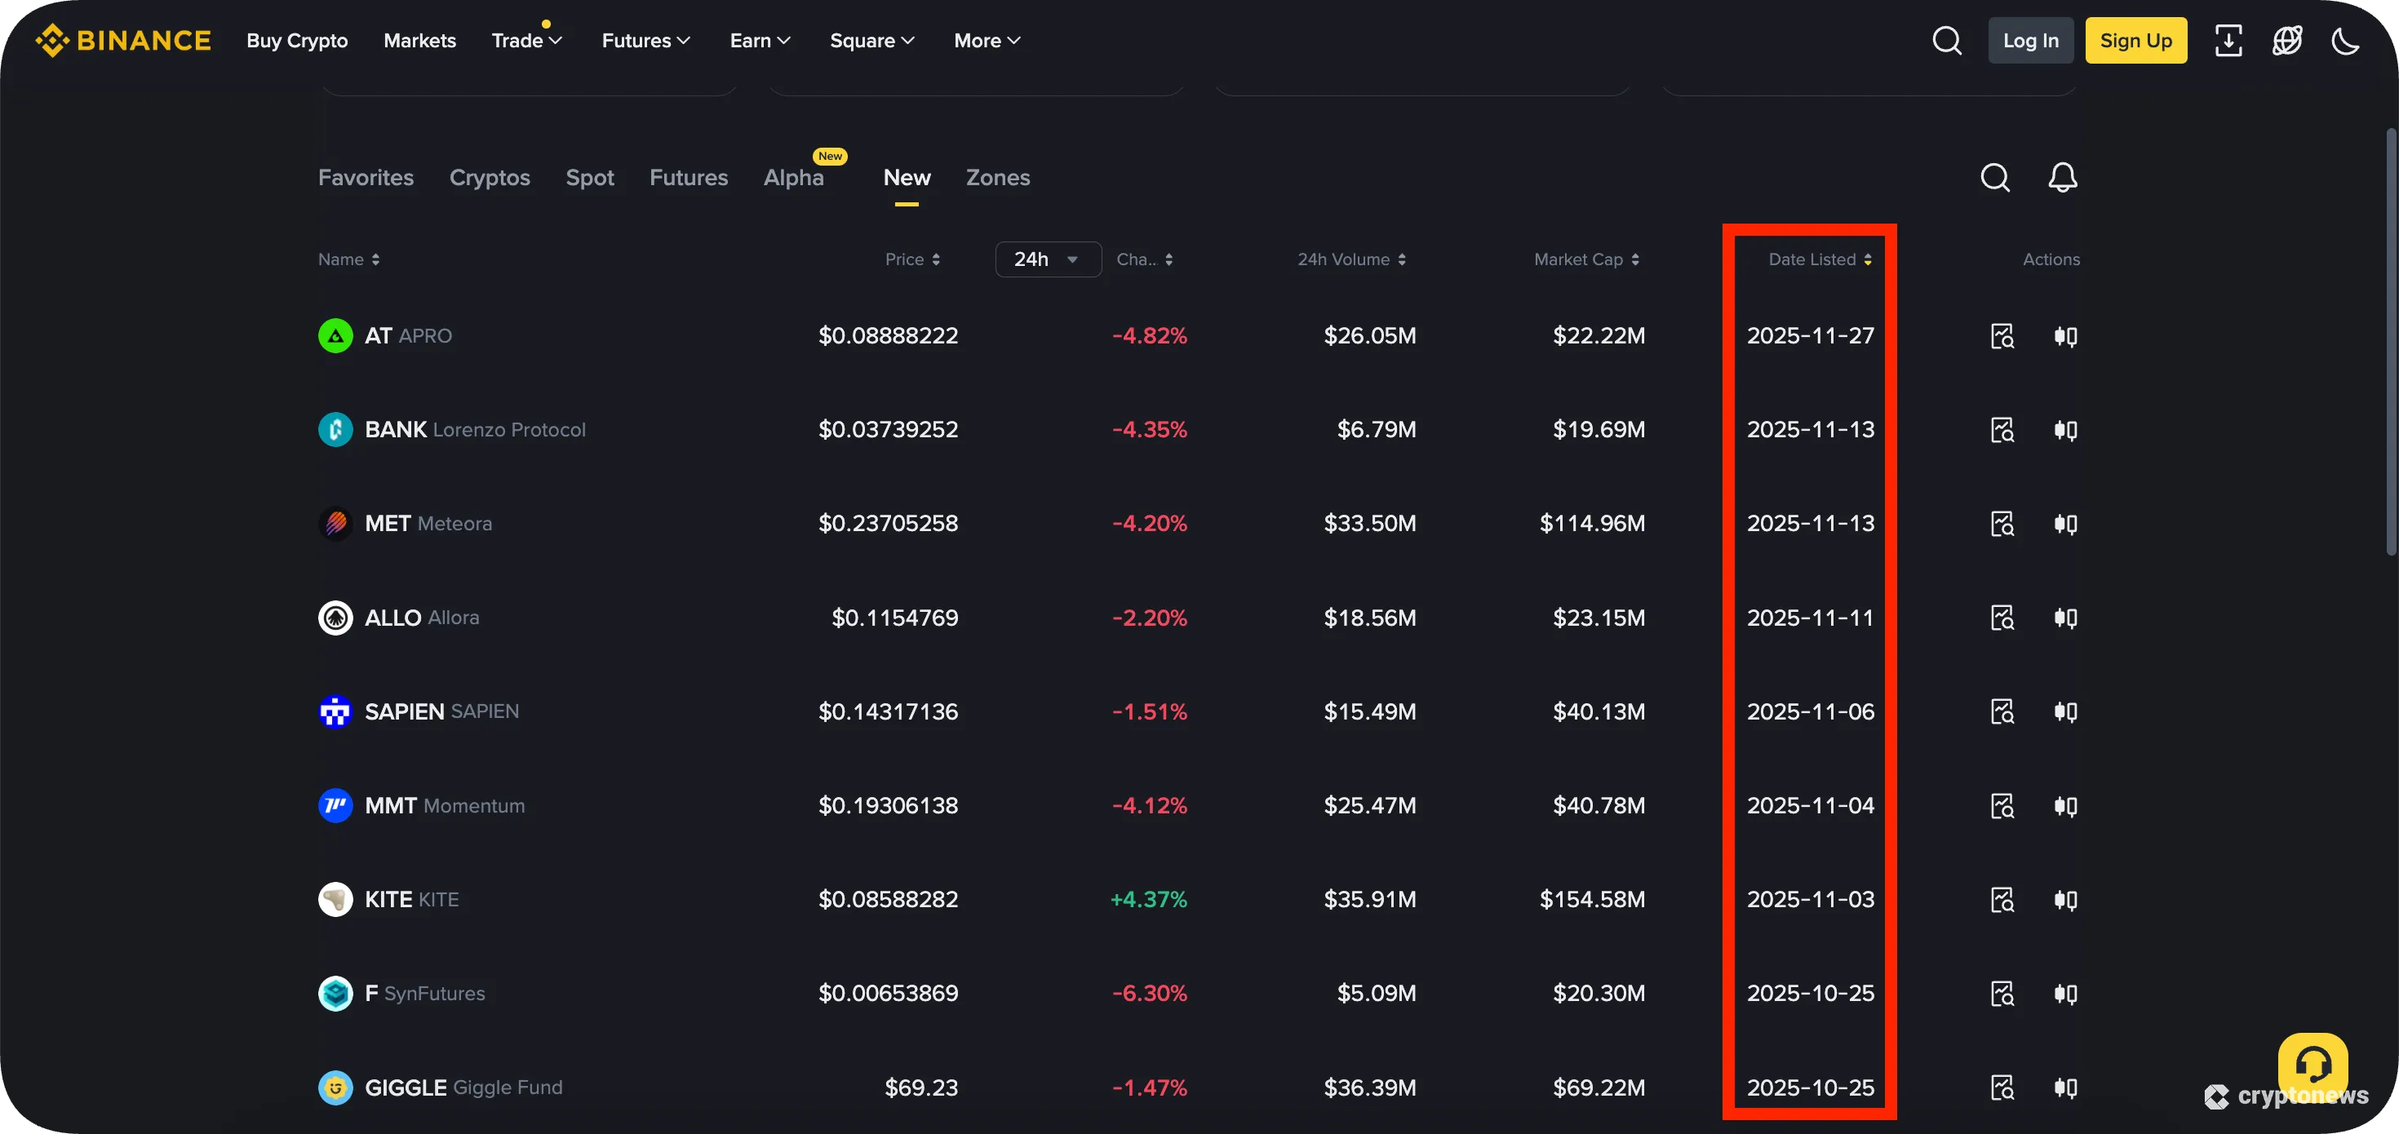Click the Sign Up button
Viewport: 2399px width, 1134px height.
2136,40
